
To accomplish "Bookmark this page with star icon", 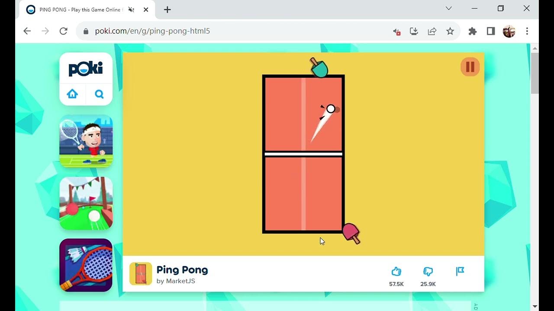I will (450, 31).
